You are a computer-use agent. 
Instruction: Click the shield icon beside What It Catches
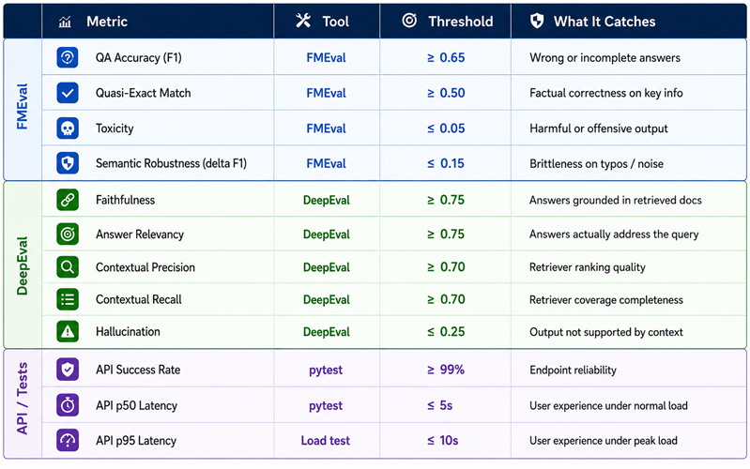pos(537,21)
